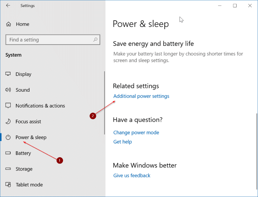
Task: Click the System section label
Action: tap(13, 55)
